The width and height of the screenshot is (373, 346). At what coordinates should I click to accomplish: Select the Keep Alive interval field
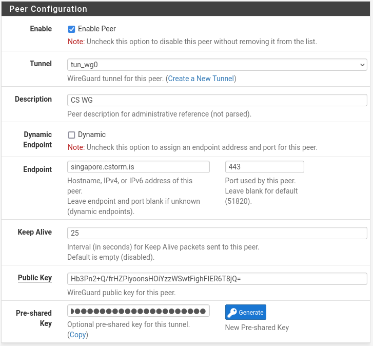point(217,233)
